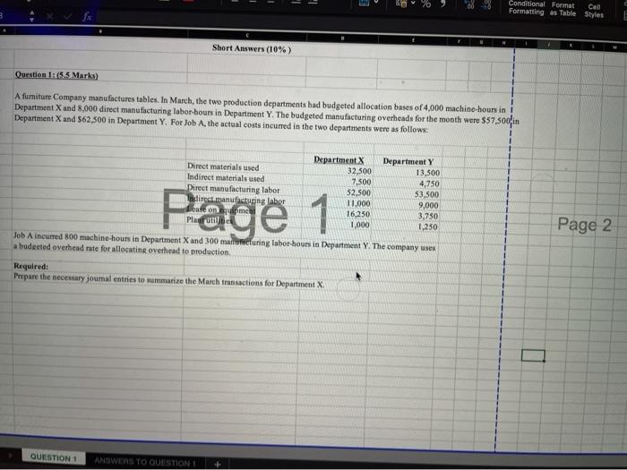The image size is (627, 470).
Task: Click the cell with value 1,250
Action: coord(427,227)
